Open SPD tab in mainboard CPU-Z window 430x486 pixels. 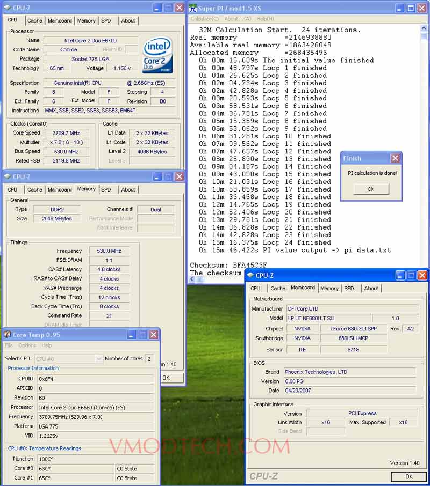click(349, 289)
